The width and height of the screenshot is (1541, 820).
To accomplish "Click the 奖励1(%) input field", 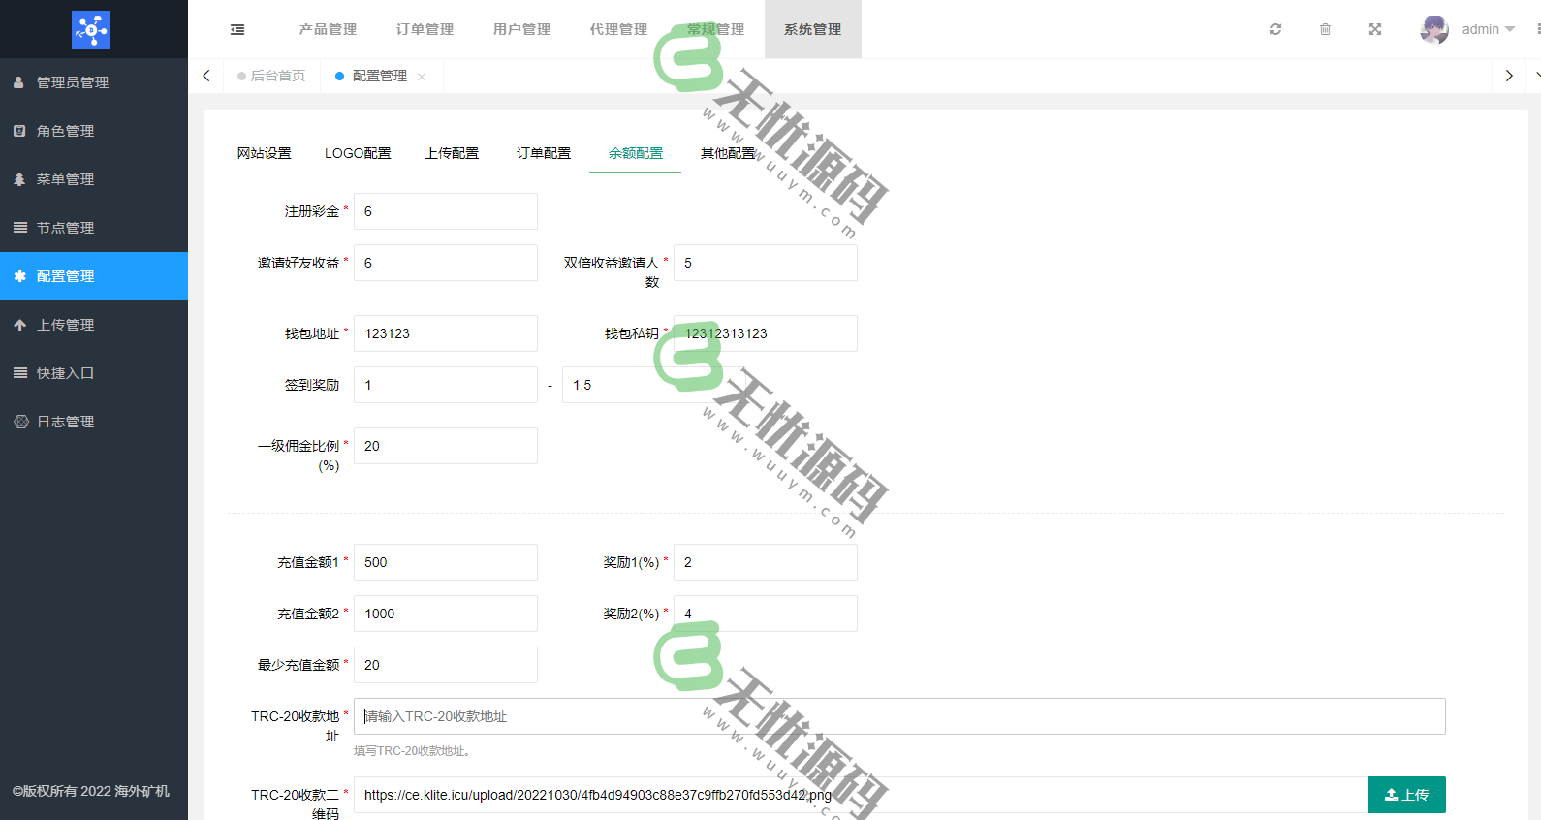I will click(x=766, y=562).
